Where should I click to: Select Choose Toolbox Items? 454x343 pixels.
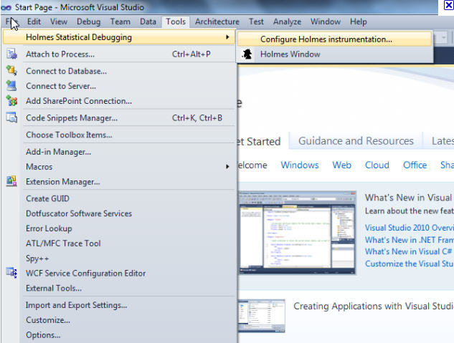coord(119,135)
